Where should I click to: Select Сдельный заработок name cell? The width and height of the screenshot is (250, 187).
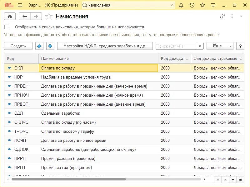coord(98,113)
